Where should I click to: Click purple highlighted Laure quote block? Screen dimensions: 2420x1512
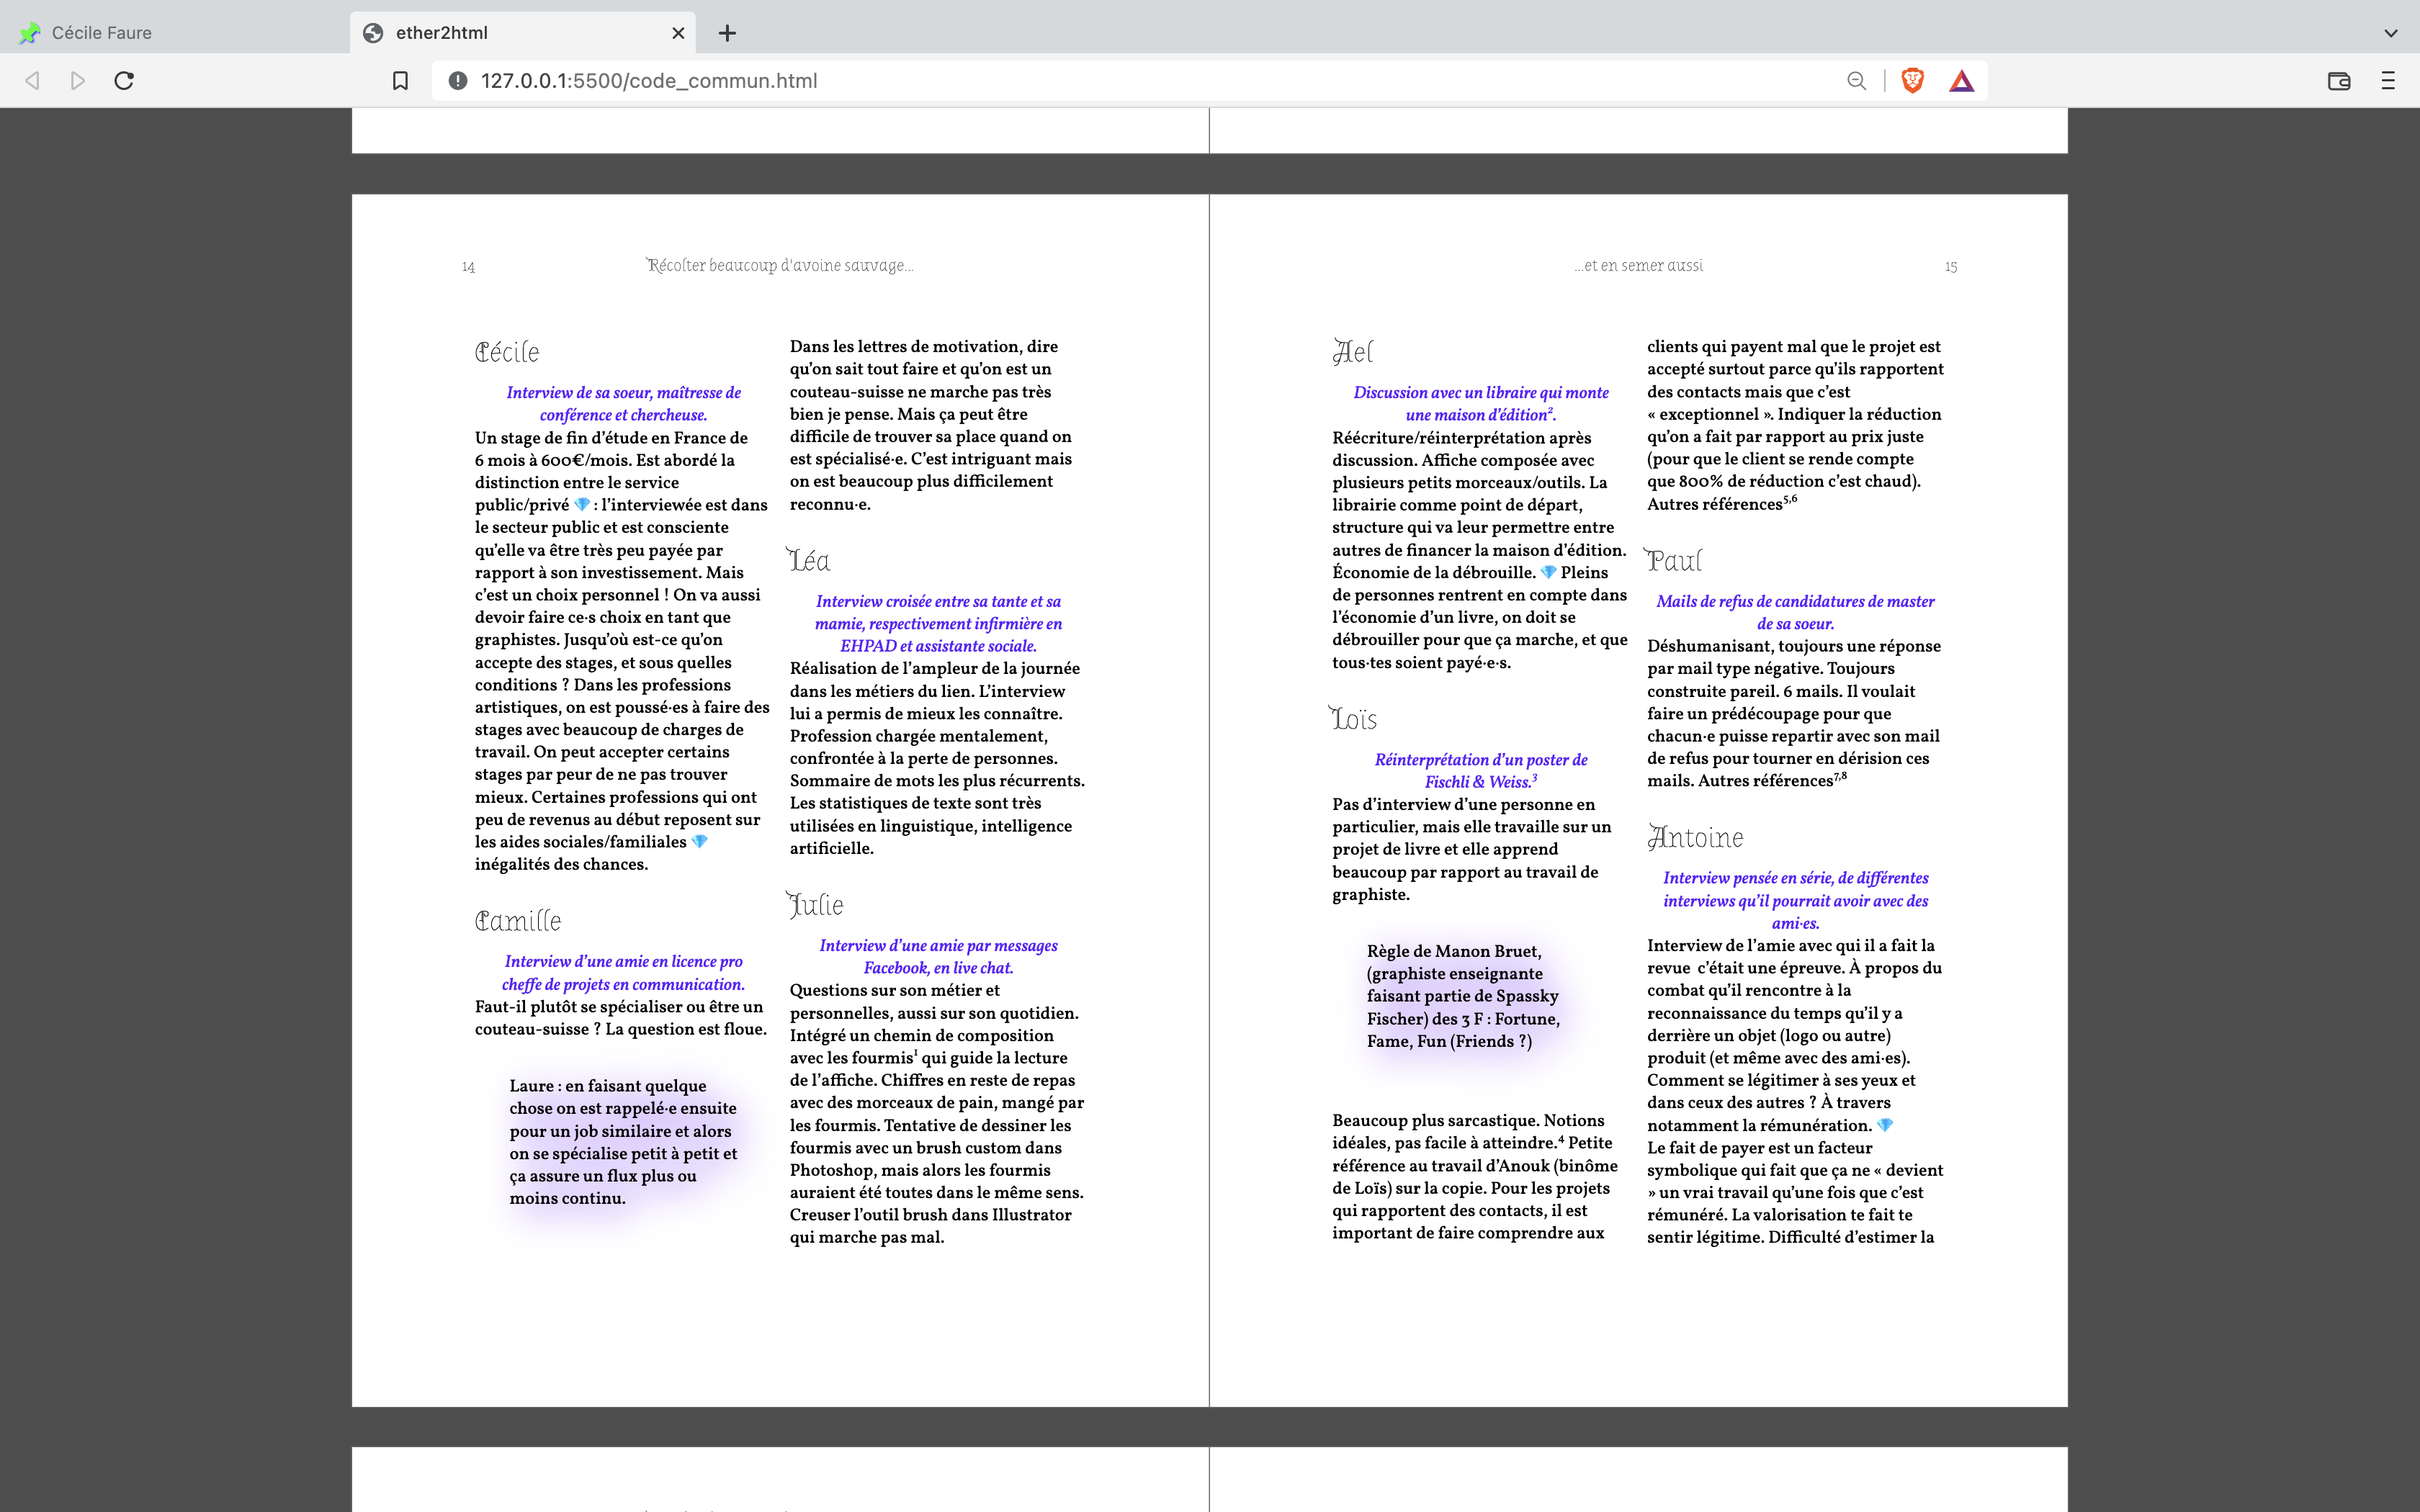pos(623,1142)
